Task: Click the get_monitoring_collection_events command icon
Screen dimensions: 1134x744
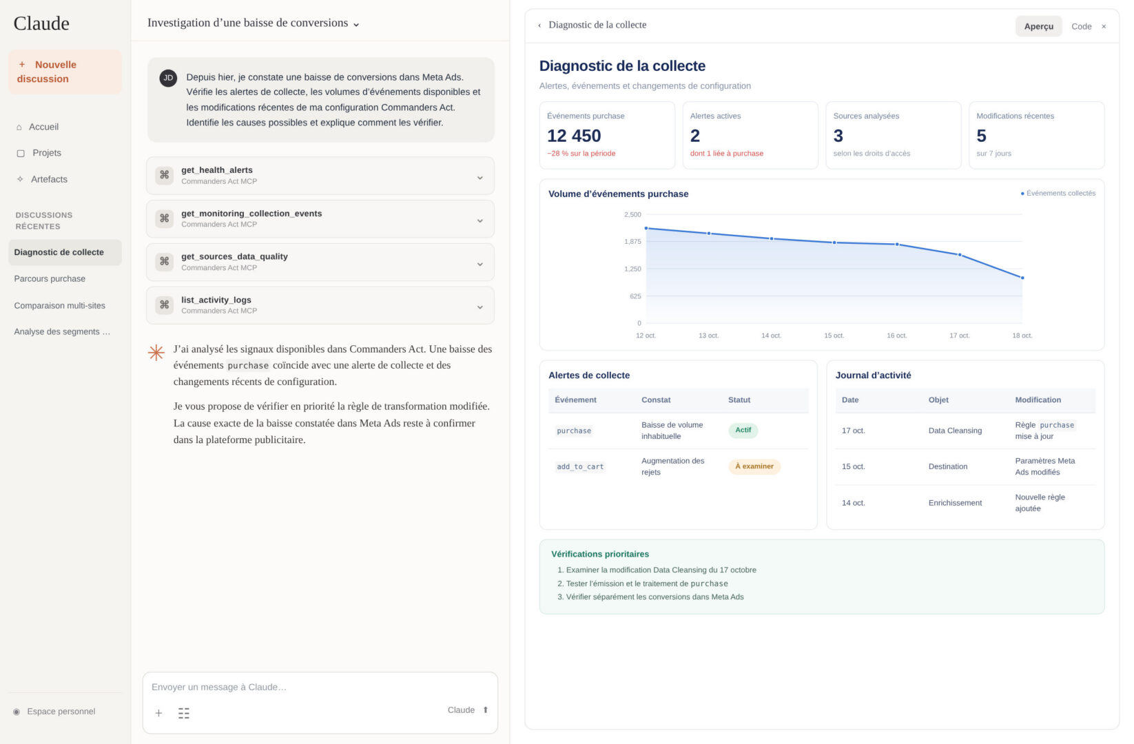Action: [x=164, y=218]
